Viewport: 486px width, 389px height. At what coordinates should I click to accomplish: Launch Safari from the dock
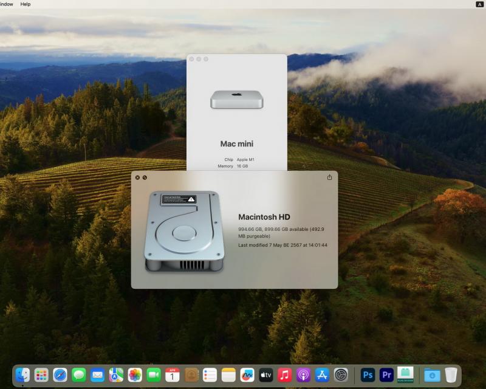point(60,375)
